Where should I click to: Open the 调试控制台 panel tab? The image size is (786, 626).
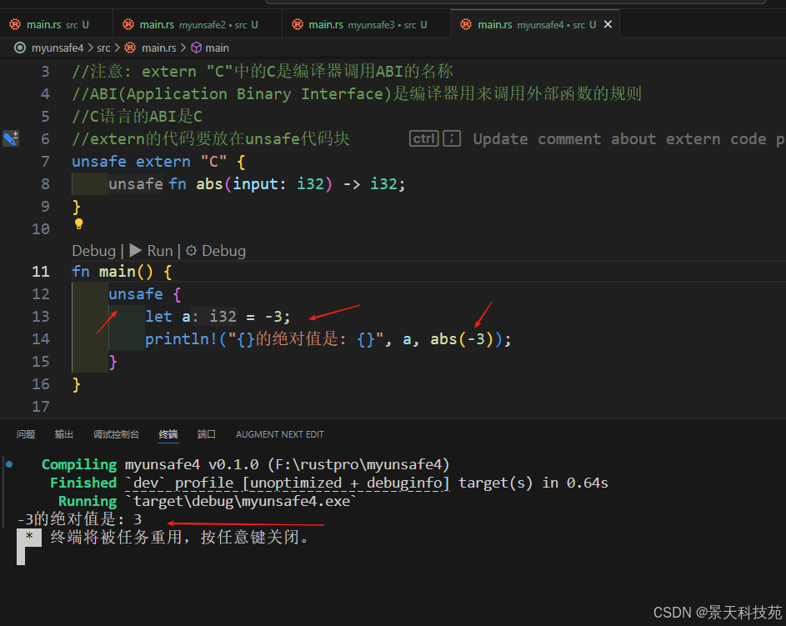click(x=116, y=434)
